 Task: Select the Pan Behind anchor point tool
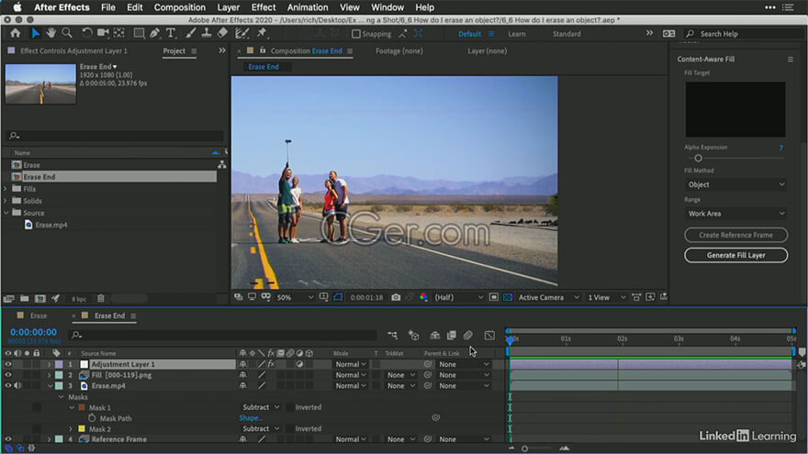pyautogui.click(x=119, y=33)
